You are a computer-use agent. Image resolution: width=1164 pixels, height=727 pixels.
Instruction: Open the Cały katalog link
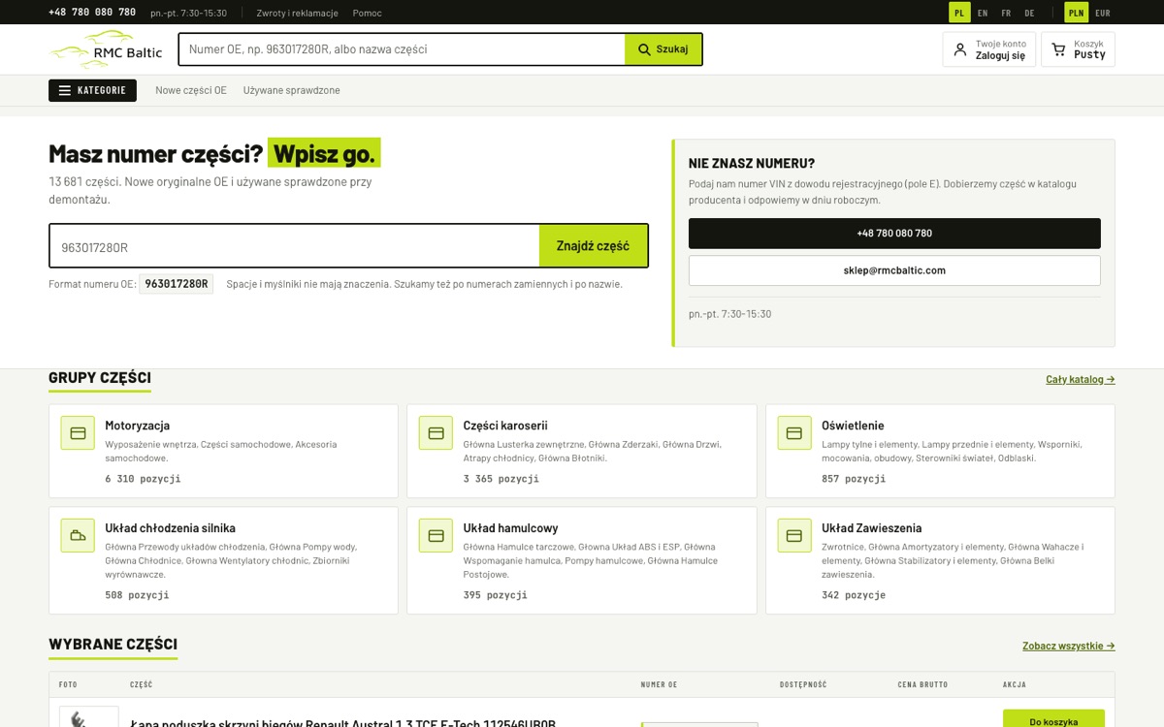click(x=1081, y=379)
